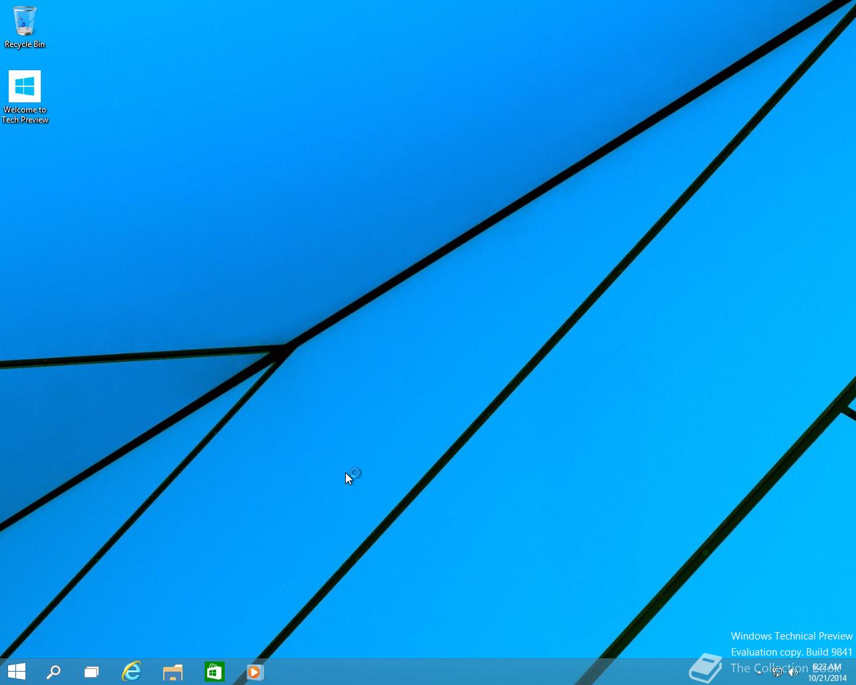Open the network status tray icon

pyautogui.click(x=777, y=673)
